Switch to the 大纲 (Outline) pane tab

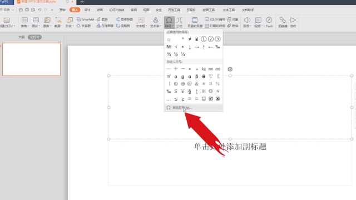(21, 37)
